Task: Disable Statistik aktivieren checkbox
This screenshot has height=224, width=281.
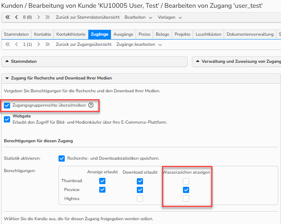Action: coord(62,159)
